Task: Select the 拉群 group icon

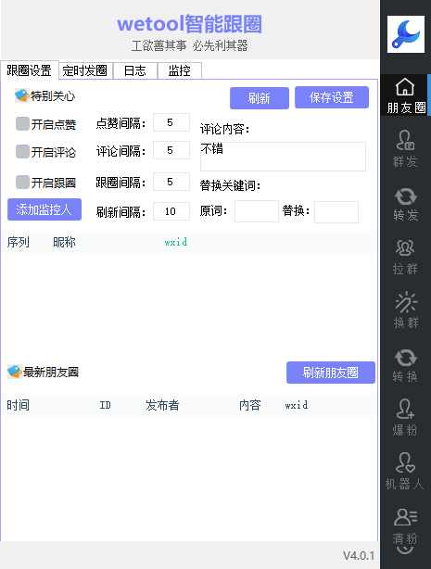Action: [405, 247]
